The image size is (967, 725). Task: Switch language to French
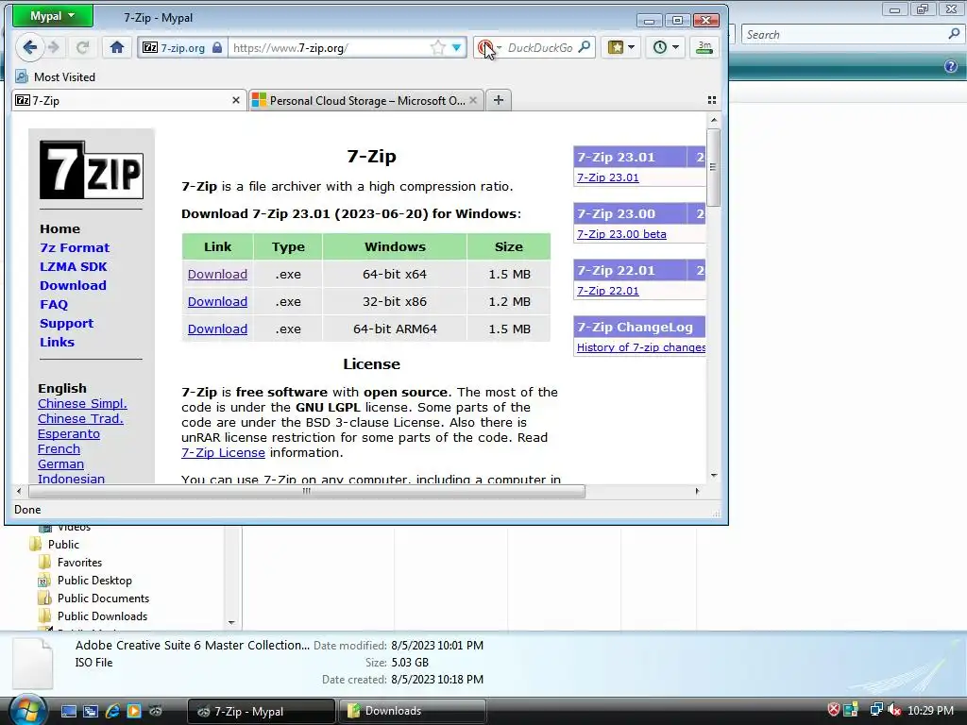[59, 448]
